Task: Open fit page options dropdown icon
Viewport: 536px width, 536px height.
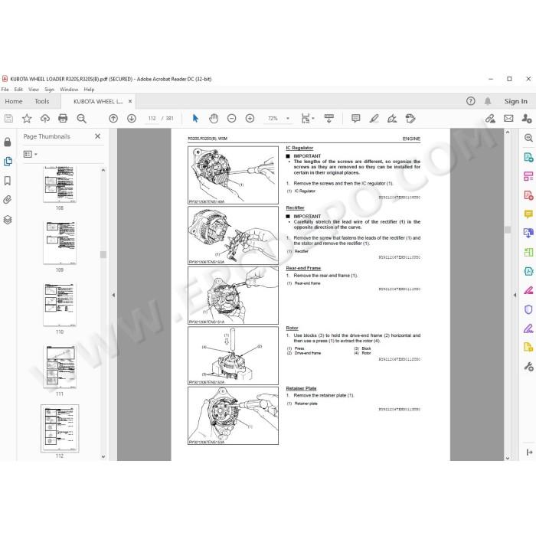Action: (x=307, y=119)
